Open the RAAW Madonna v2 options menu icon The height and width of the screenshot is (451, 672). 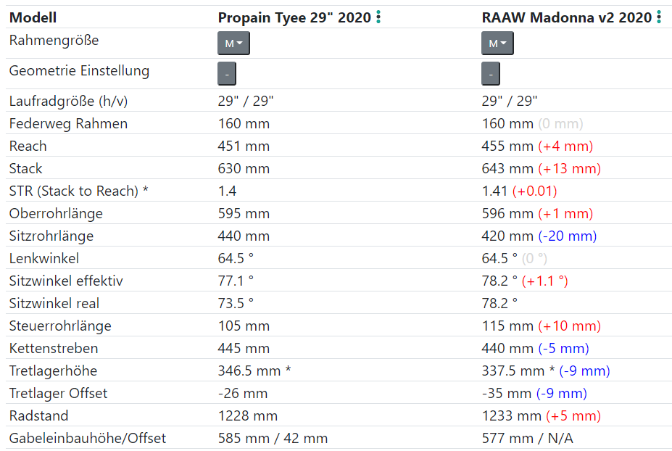(x=659, y=17)
